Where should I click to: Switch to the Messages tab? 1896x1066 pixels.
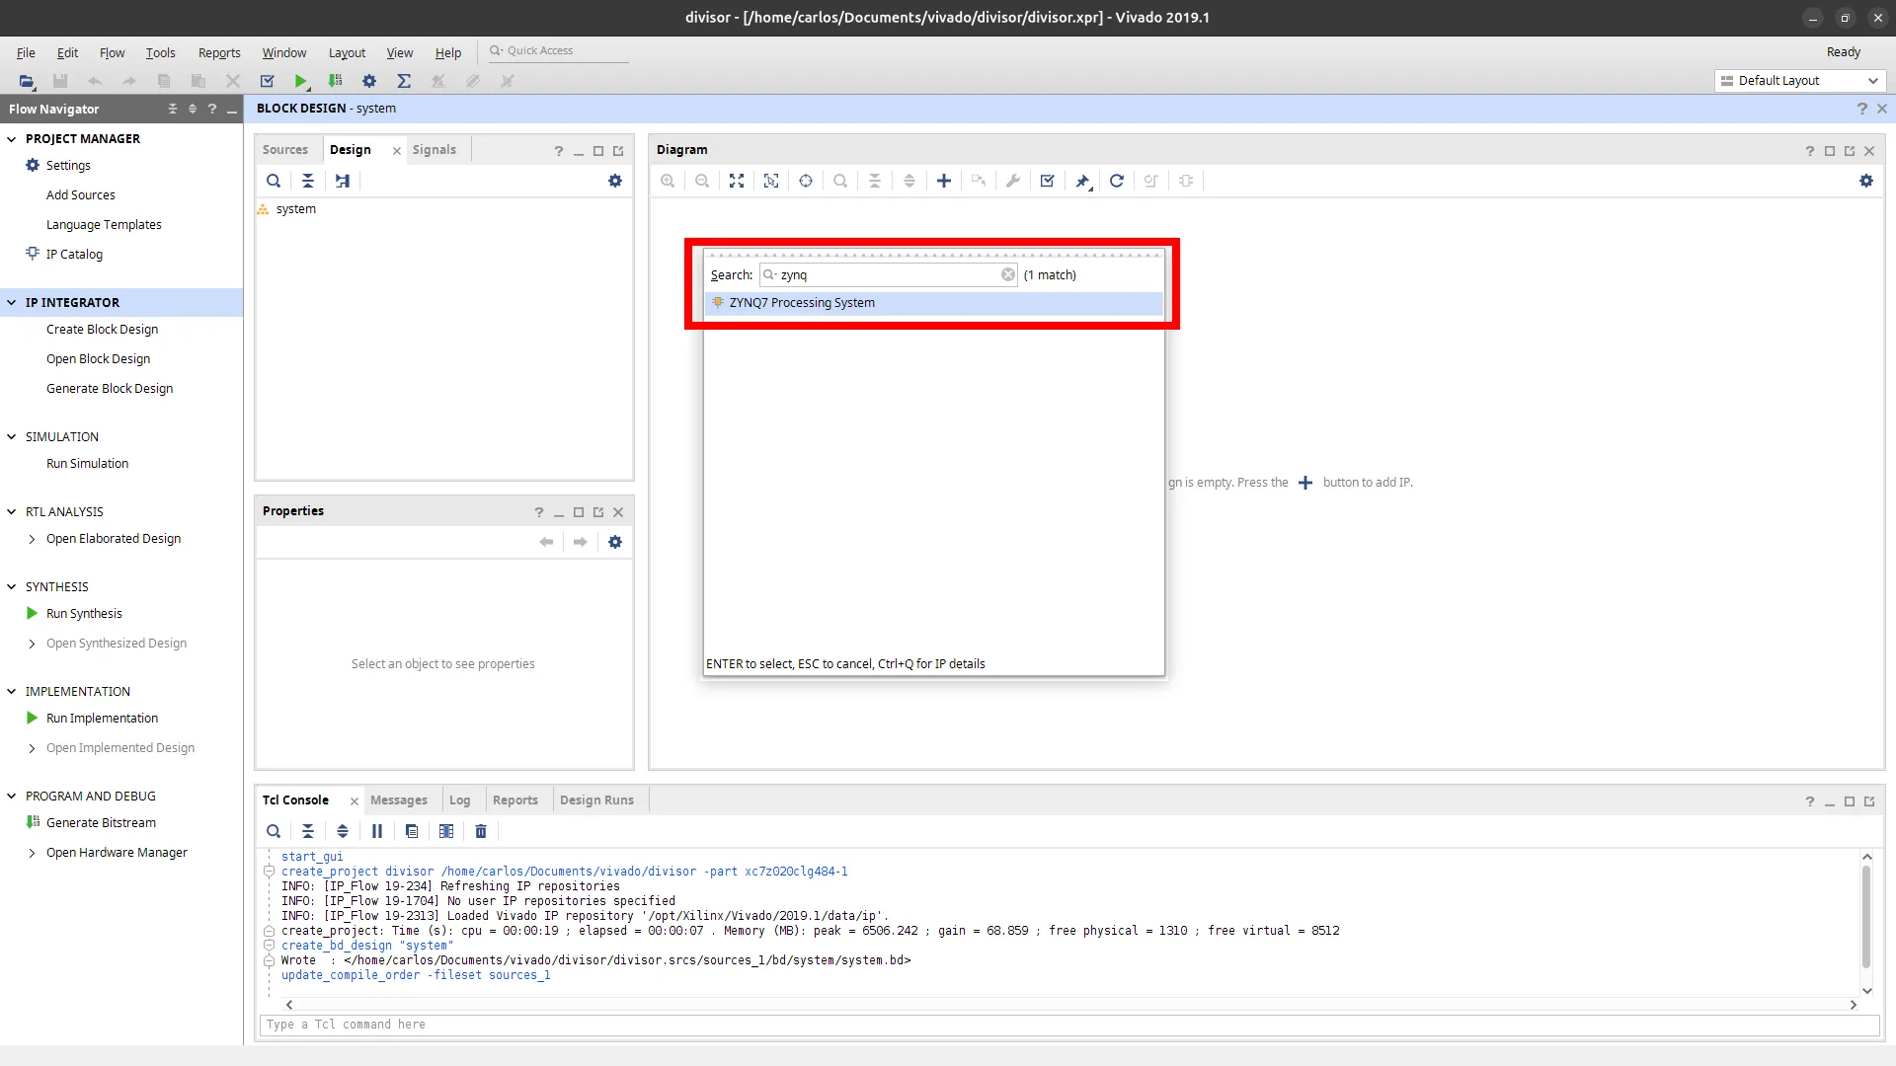tap(399, 799)
